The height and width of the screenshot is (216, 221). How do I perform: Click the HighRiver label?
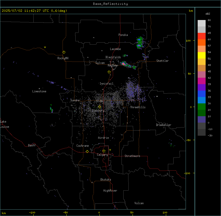point(110,191)
